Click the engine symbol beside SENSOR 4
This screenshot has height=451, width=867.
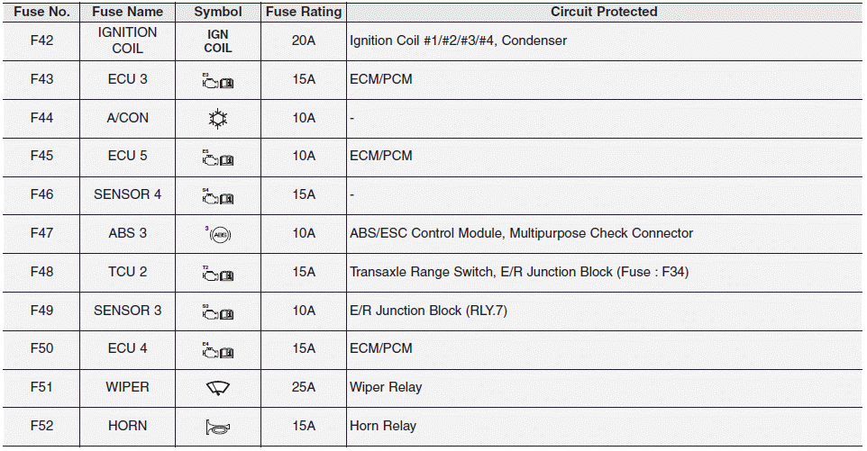click(217, 196)
